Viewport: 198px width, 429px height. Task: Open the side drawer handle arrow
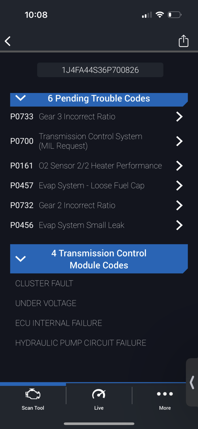pos(192,382)
